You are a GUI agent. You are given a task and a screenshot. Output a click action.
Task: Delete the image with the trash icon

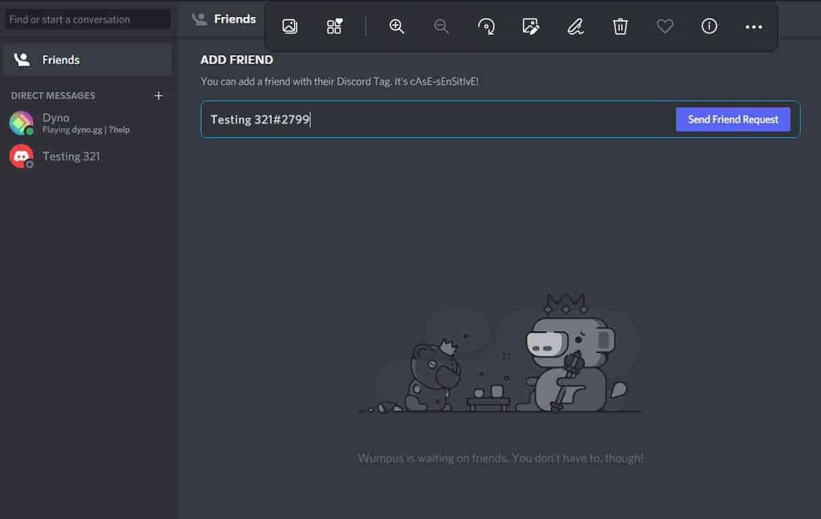[x=620, y=26]
